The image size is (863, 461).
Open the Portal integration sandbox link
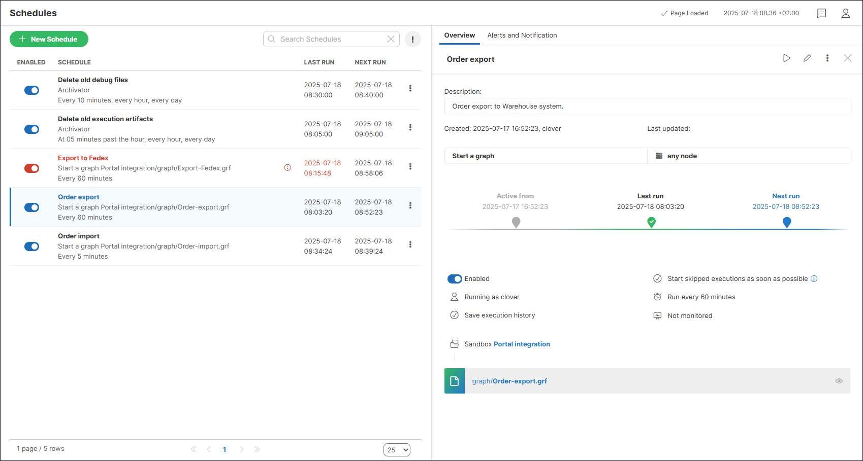(x=522, y=344)
